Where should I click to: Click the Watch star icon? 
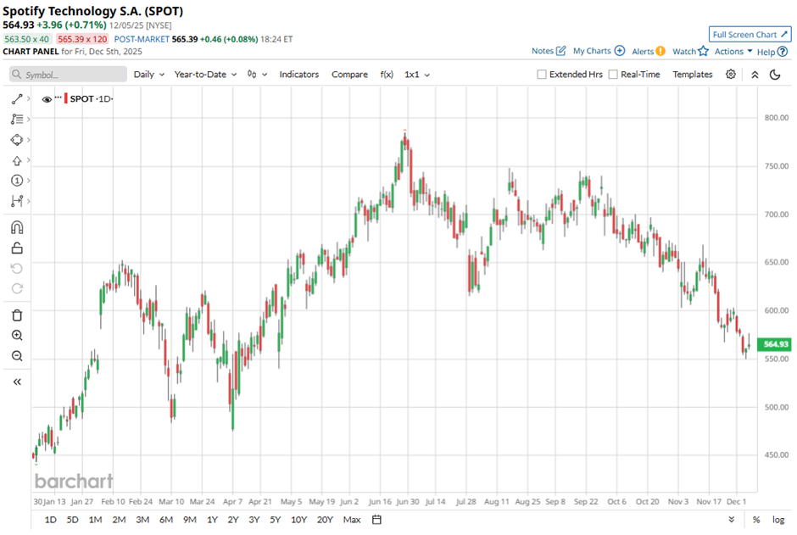coord(703,51)
